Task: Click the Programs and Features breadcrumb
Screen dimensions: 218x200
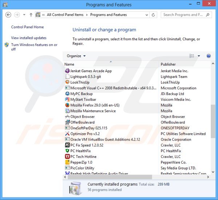Action: coord(108,15)
